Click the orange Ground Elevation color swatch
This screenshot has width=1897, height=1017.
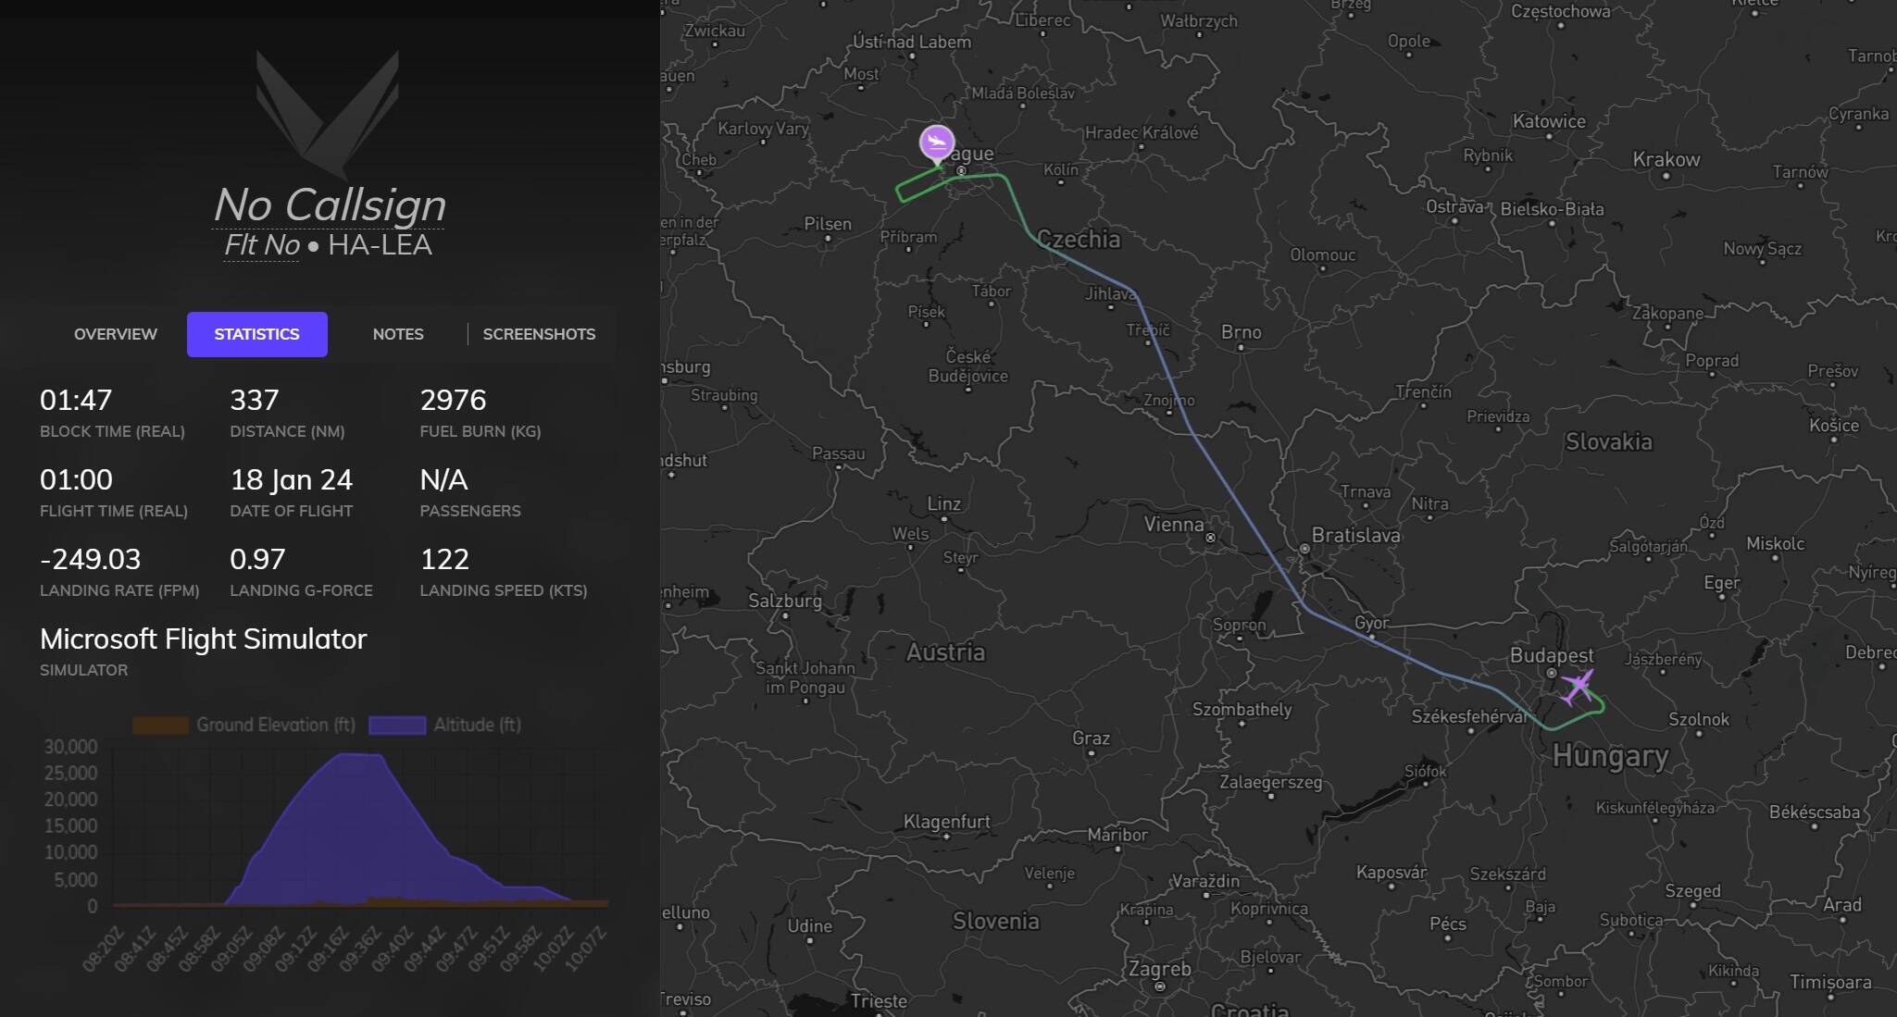point(160,726)
